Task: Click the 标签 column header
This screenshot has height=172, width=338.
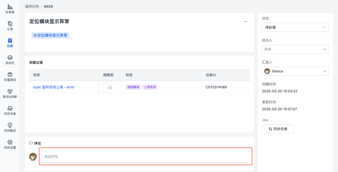Action: [x=129, y=75]
